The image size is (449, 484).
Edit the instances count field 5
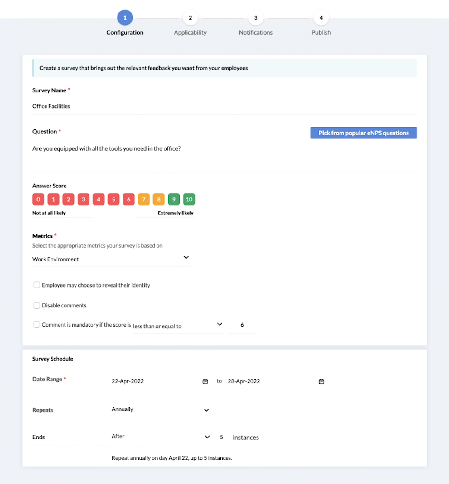coord(222,437)
